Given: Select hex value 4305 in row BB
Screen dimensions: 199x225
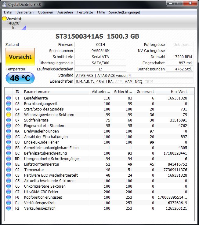Looking at the screenshot, I should pyautogui.click(x=183, y=148).
